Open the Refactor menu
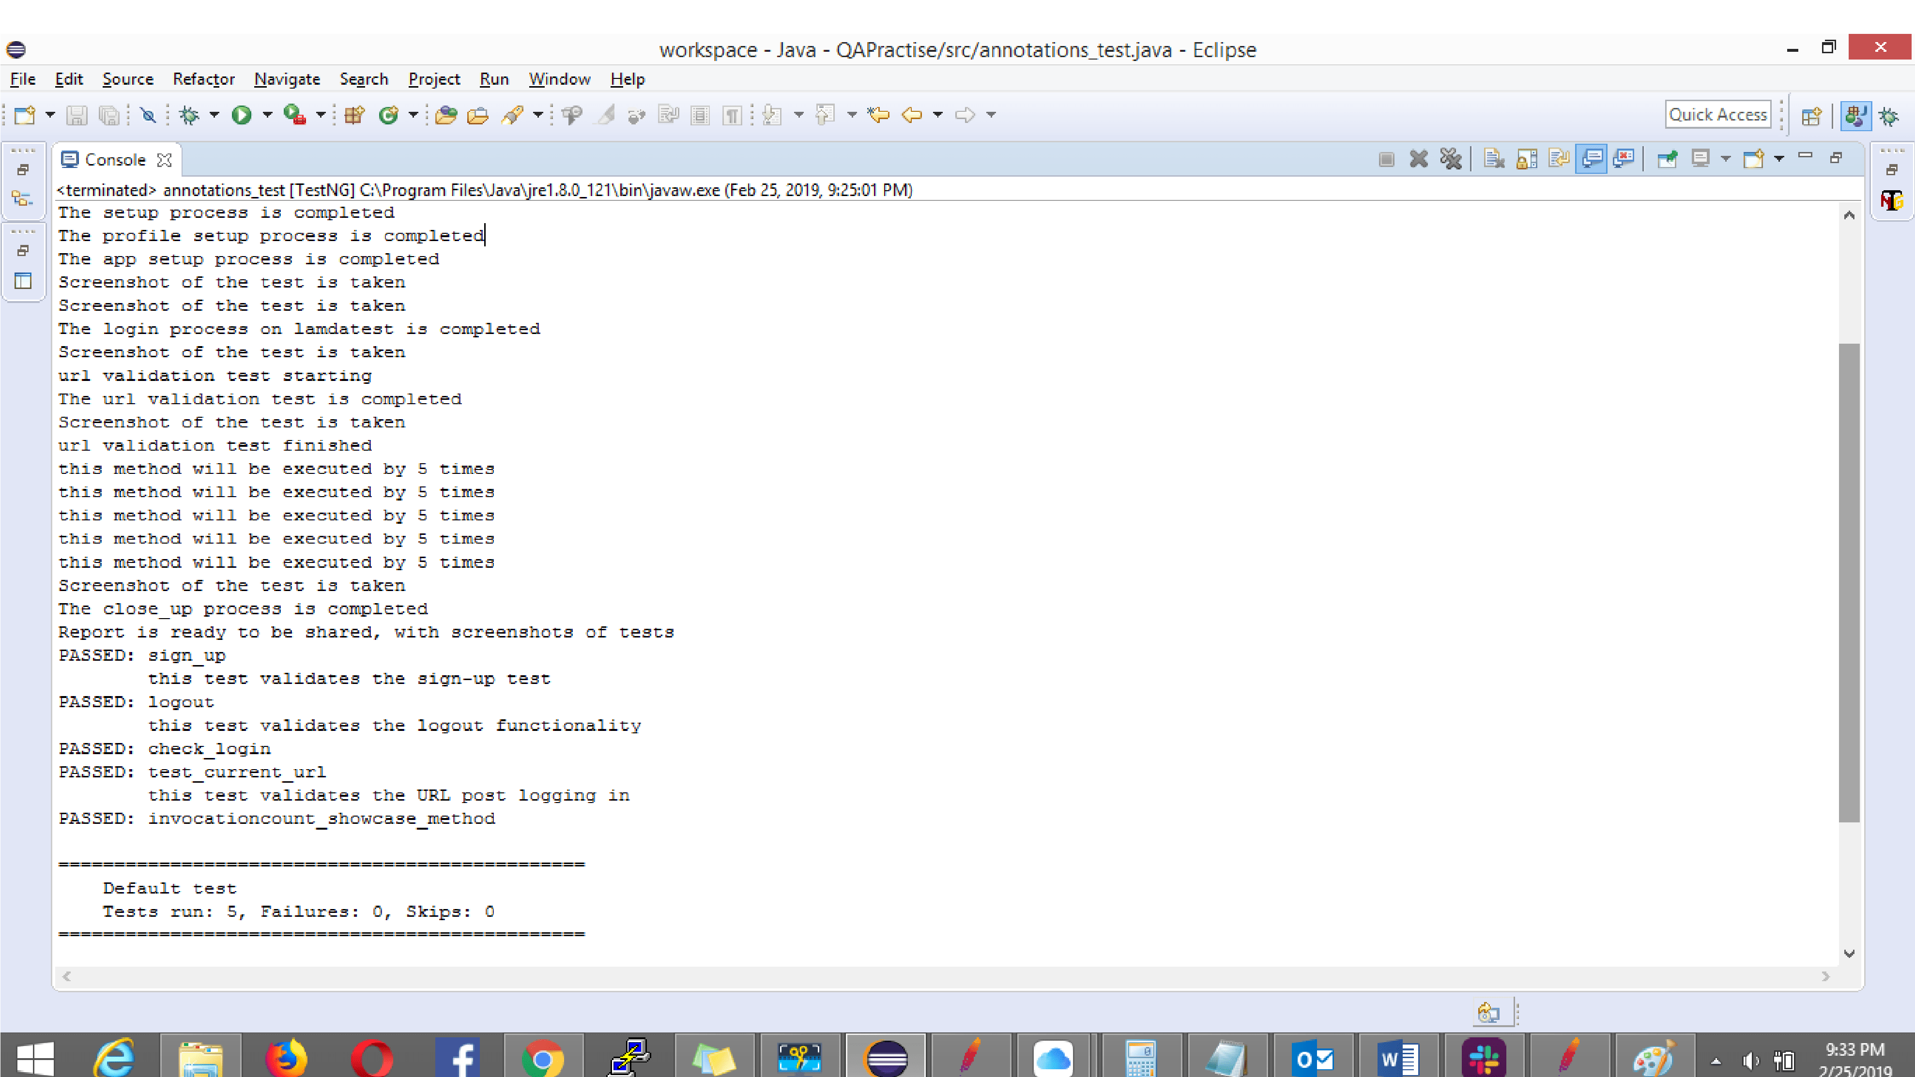Viewport: 1915px width, 1077px height. (x=204, y=79)
